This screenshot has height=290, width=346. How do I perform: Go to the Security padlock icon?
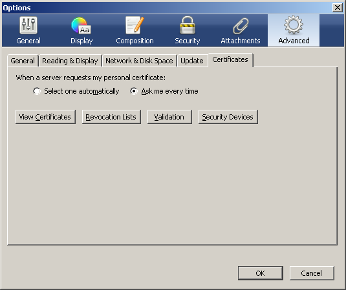[x=188, y=26]
